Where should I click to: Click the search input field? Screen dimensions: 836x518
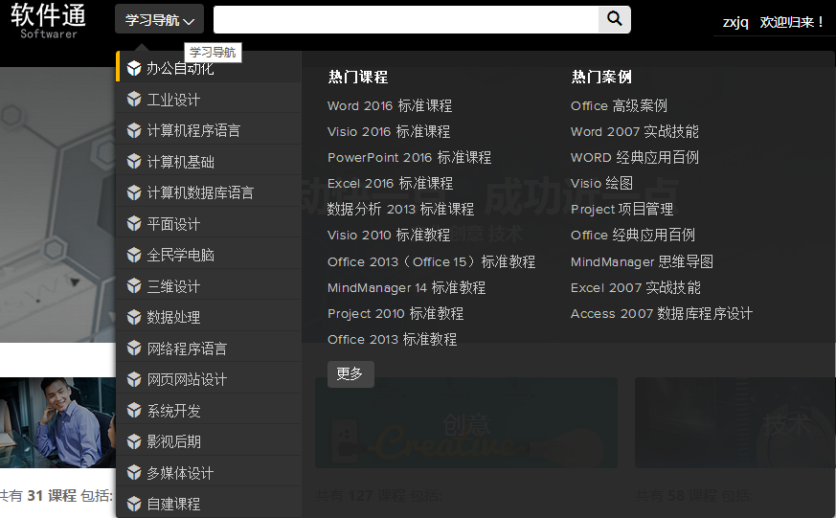pyautogui.click(x=406, y=20)
